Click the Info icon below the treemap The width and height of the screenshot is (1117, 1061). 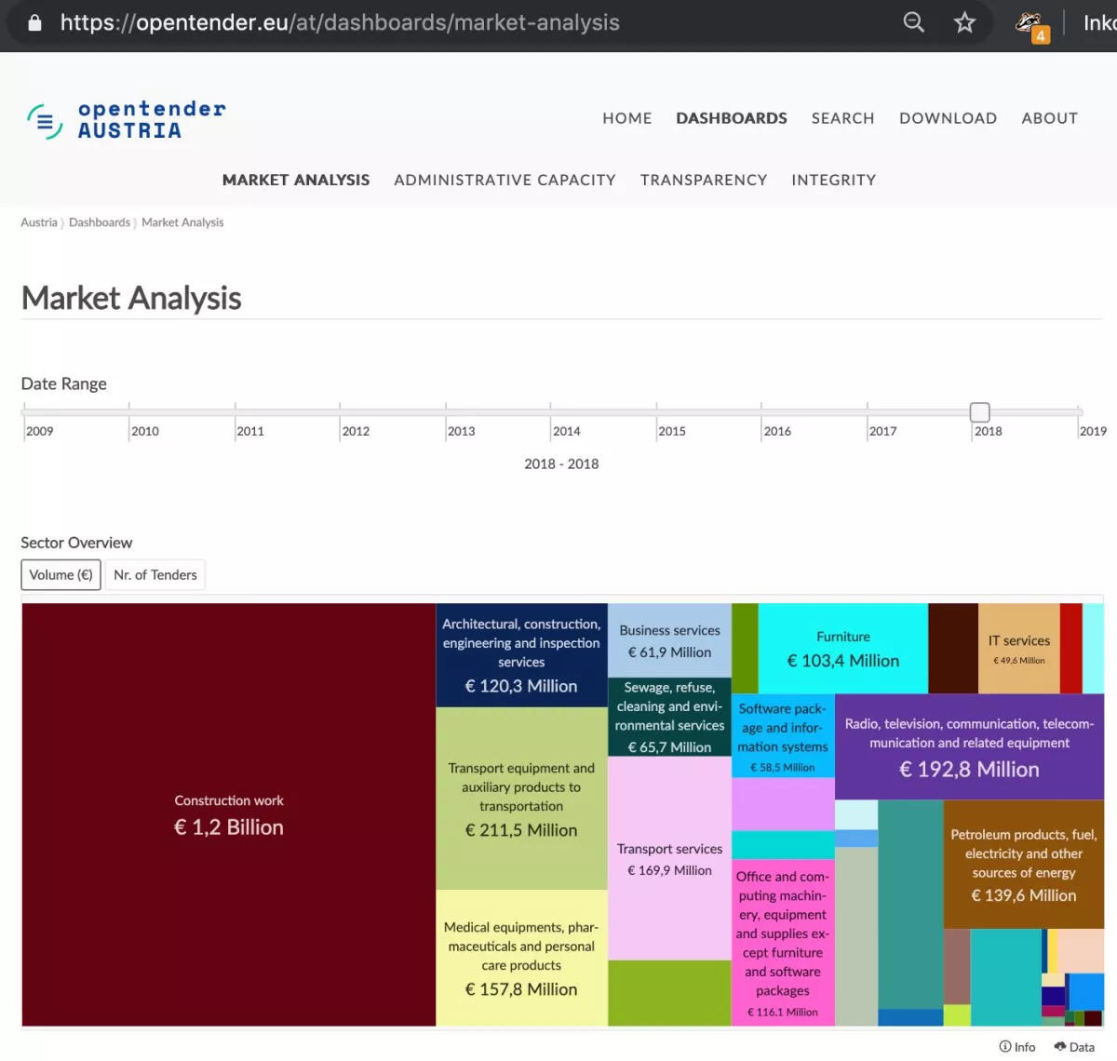pyautogui.click(x=1016, y=1046)
